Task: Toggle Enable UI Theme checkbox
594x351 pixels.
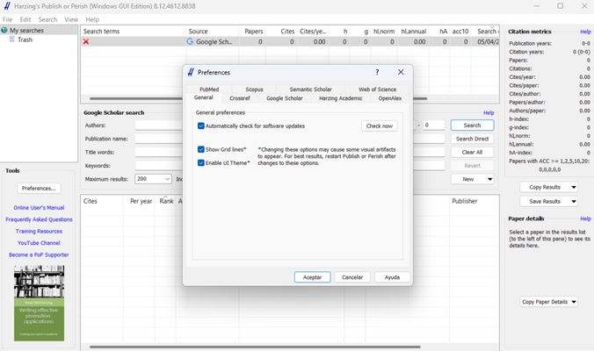Action: coord(201,163)
